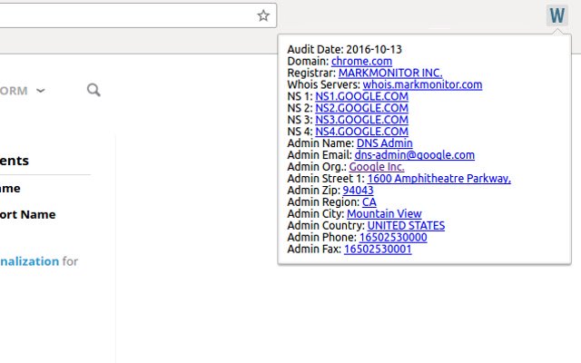Viewport: 581px width, 363px height.
Task: Click the 1600 Amphitheatre Parkway link
Action: [439, 179]
